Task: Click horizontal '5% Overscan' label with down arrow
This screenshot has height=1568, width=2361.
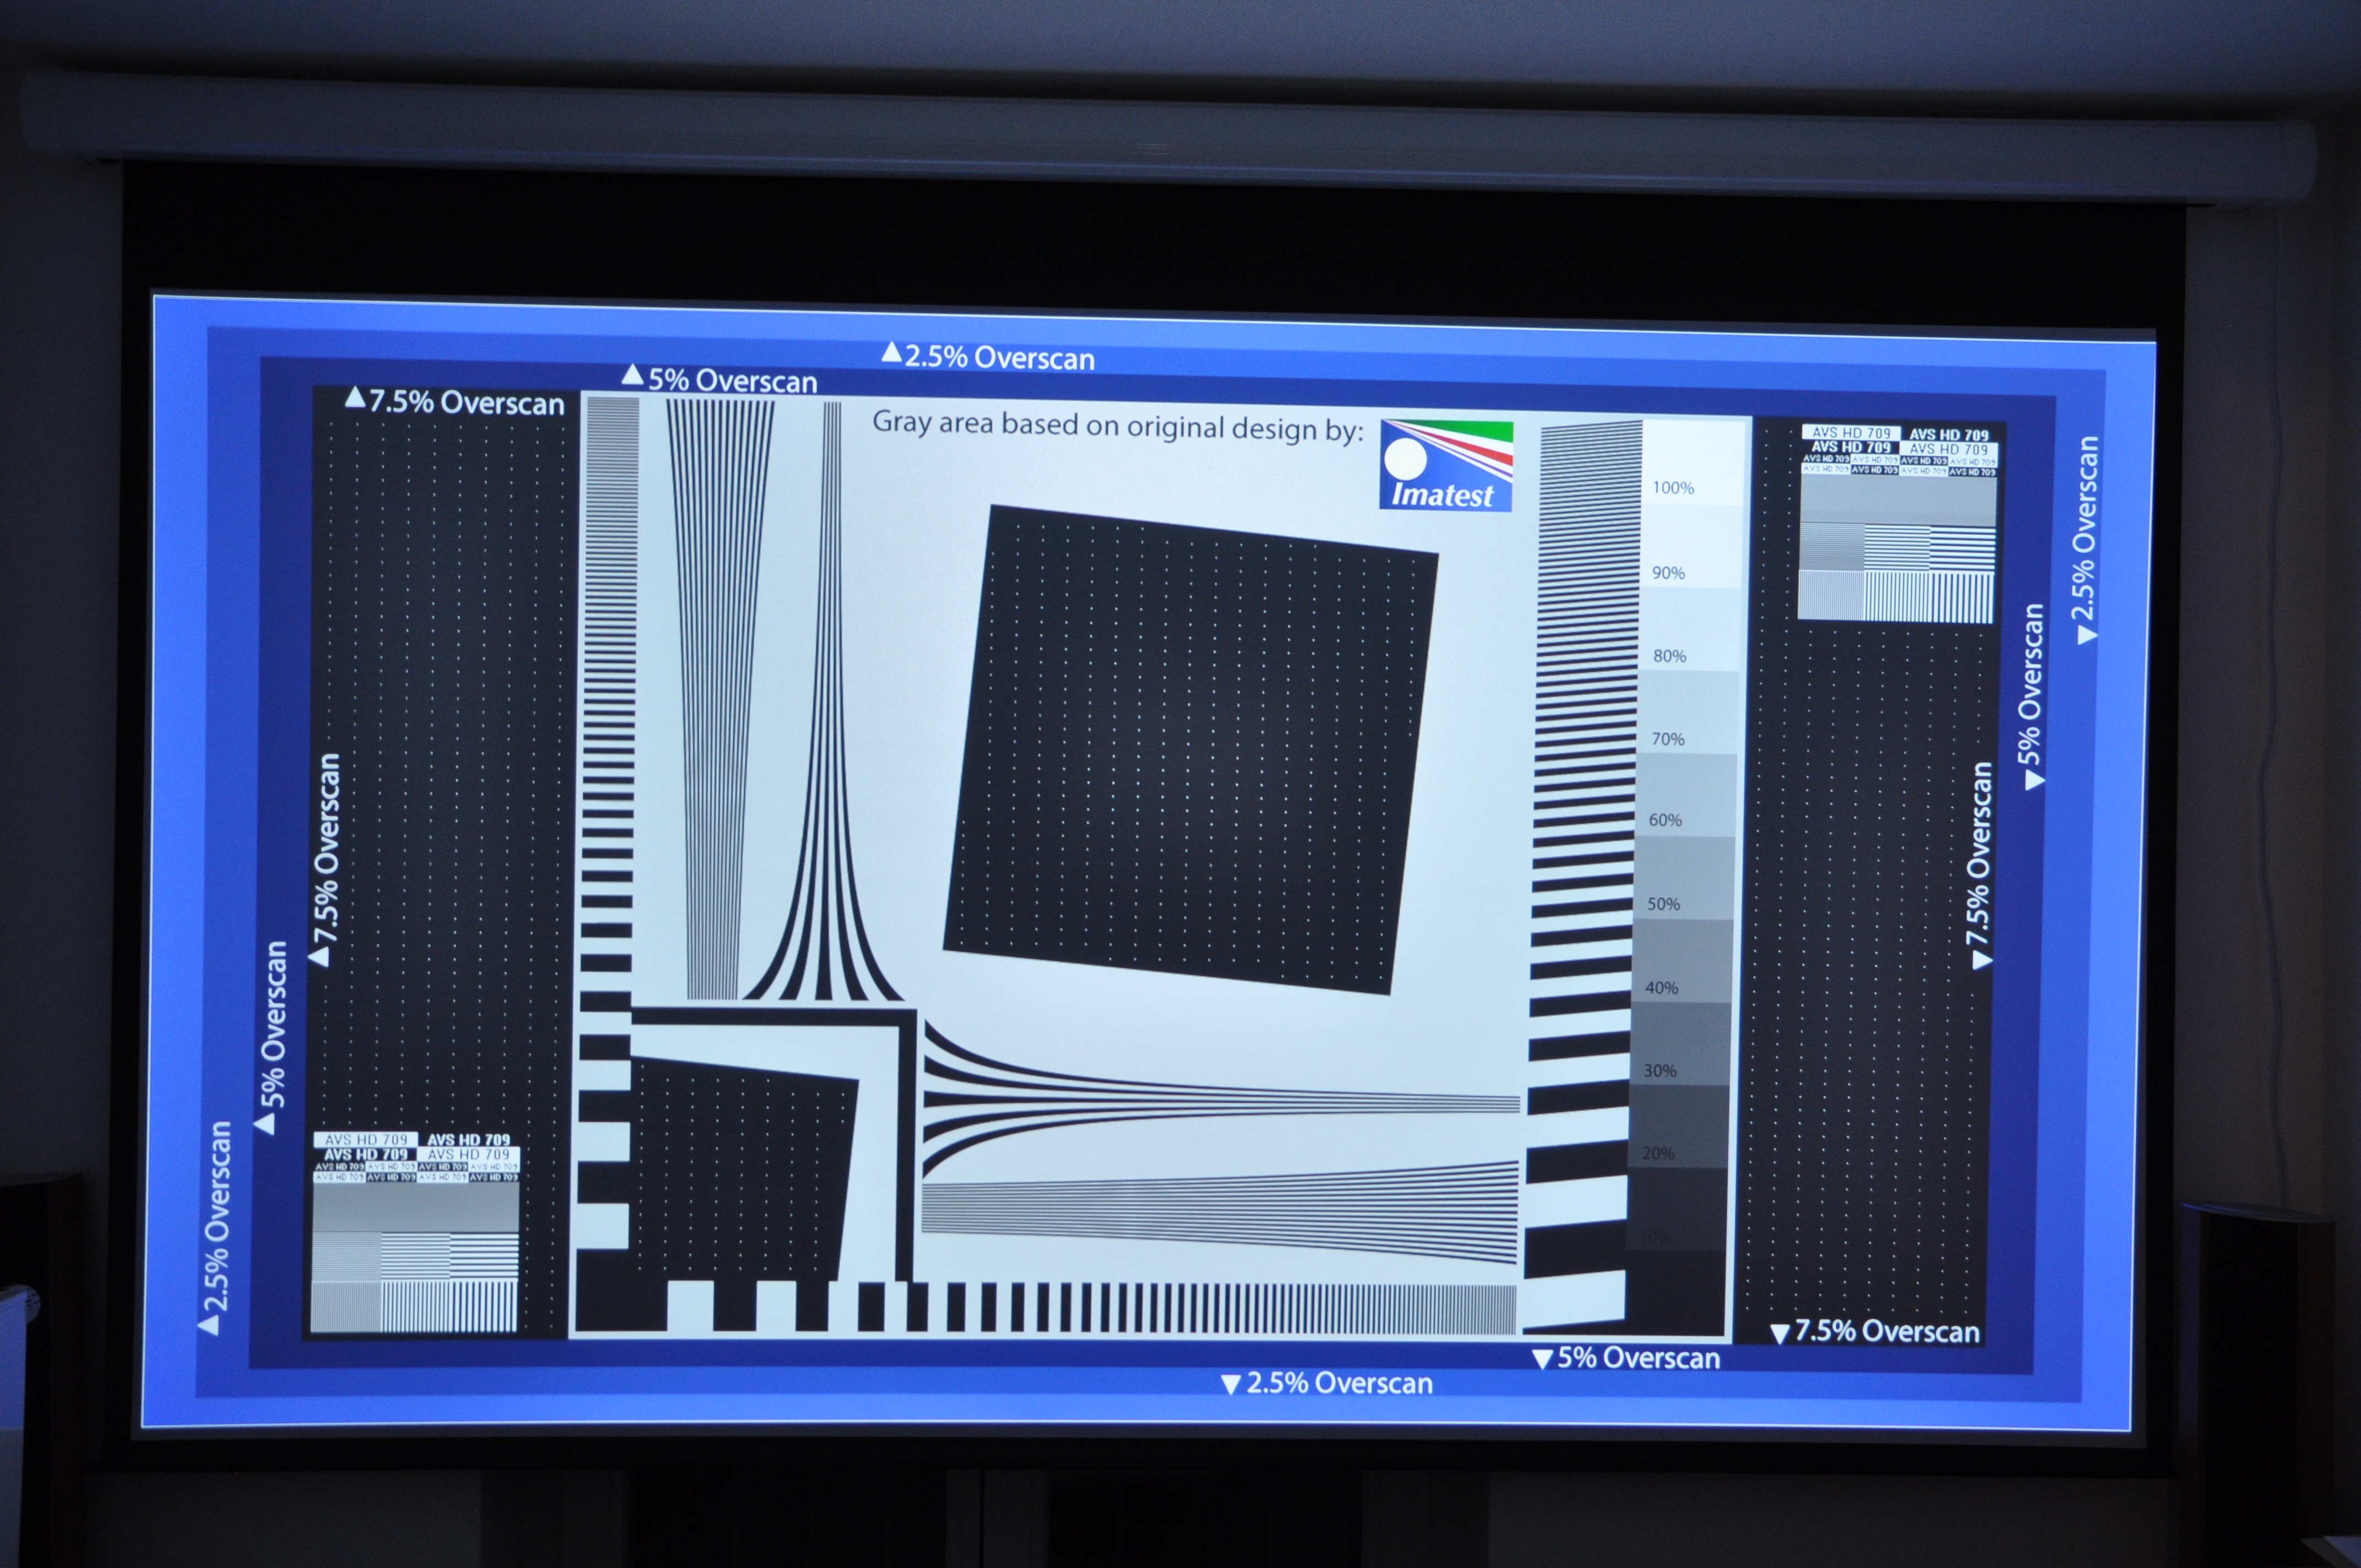Action: coord(1626,1358)
